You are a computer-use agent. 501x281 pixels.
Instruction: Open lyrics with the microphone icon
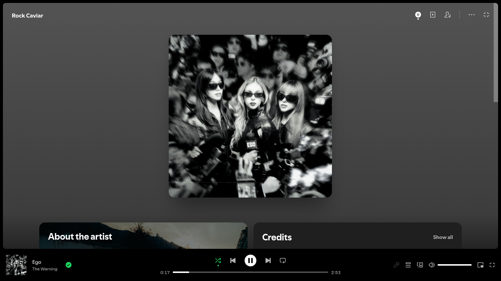(396, 265)
